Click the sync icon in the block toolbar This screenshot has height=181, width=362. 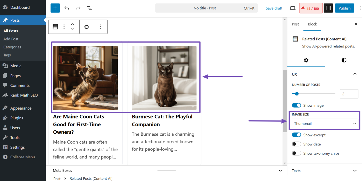[x=86, y=27]
